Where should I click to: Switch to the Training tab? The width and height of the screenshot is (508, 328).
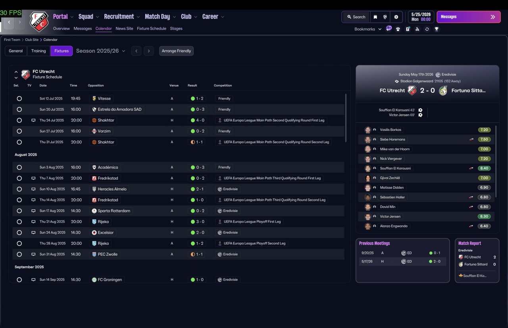coord(38,51)
